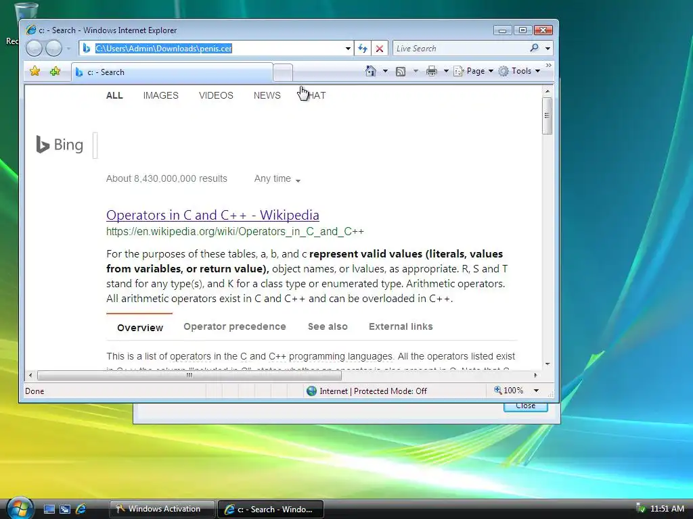Click the vertical scrollbar down arrow

click(547, 364)
